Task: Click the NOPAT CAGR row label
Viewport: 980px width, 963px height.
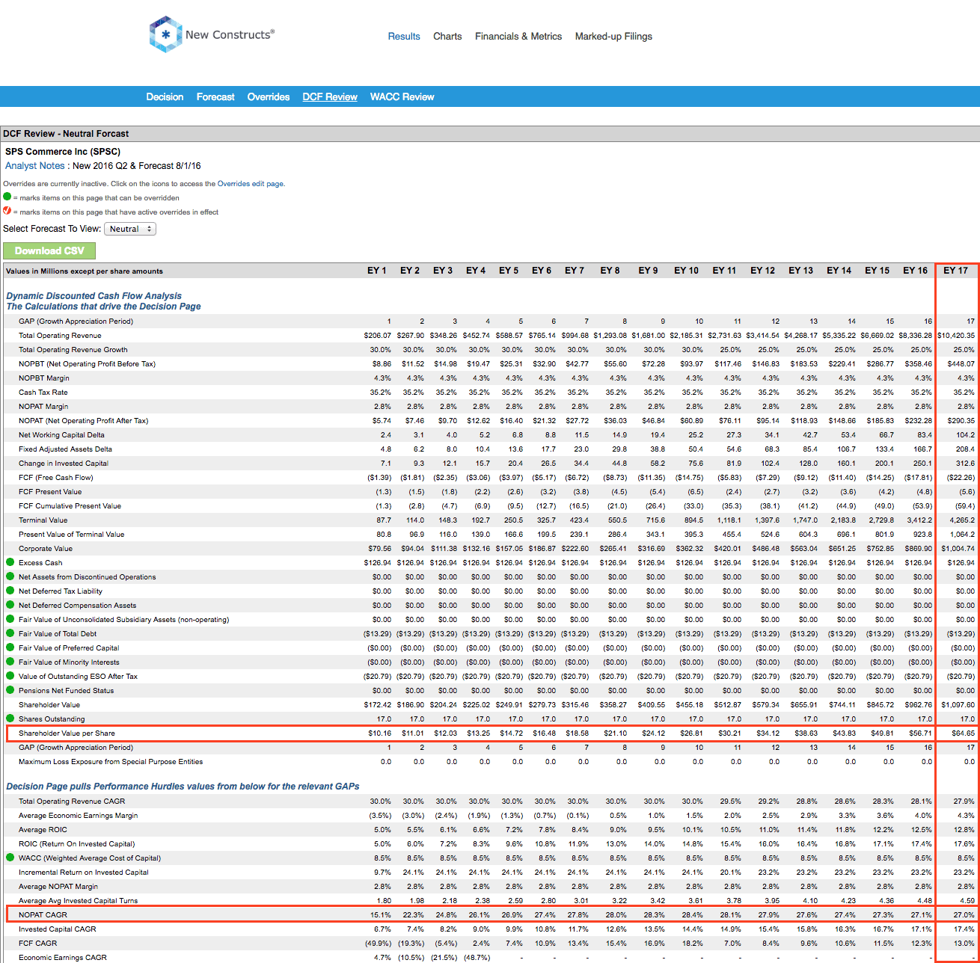Action: (x=43, y=915)
